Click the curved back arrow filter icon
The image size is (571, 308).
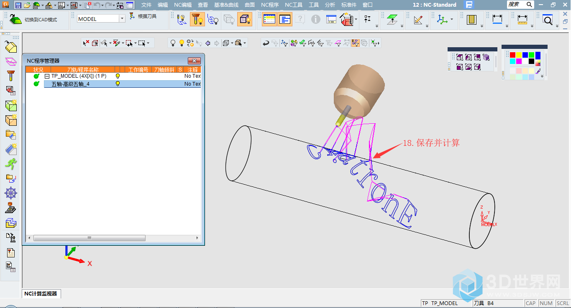[x=266, y=43]
